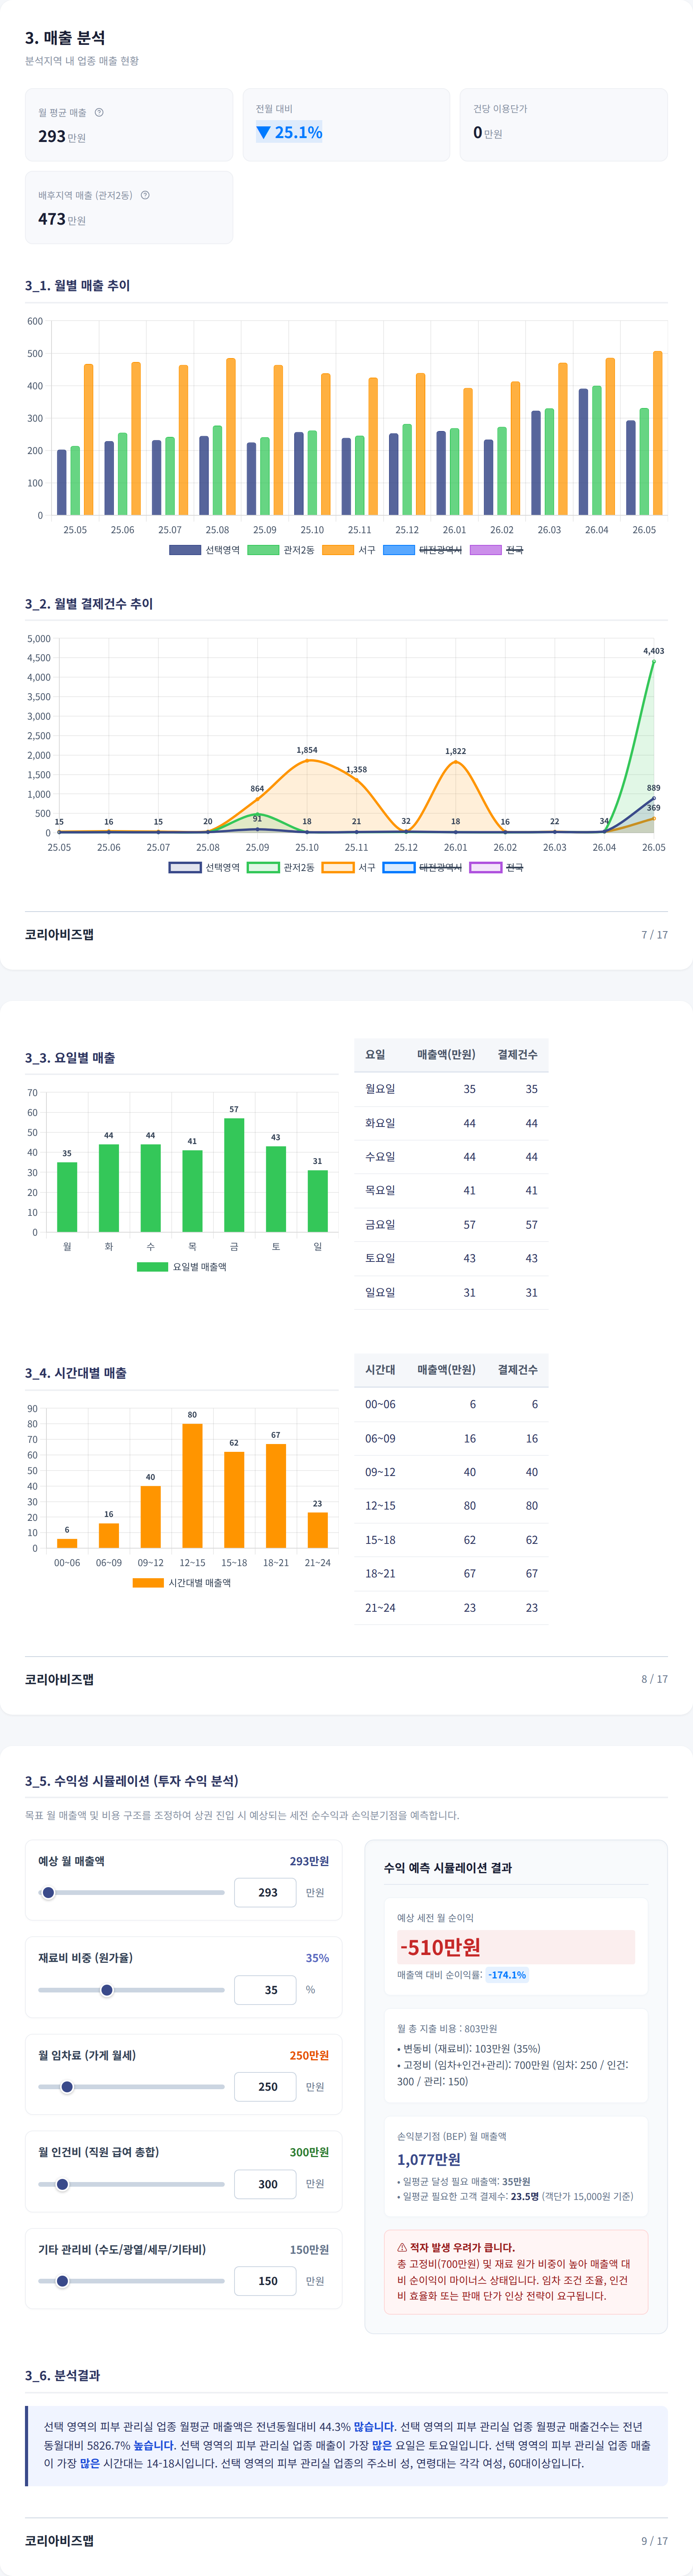
Task: Click help icon beside 배후지역 매출 (관저2동)
Action: click(145, 195)
